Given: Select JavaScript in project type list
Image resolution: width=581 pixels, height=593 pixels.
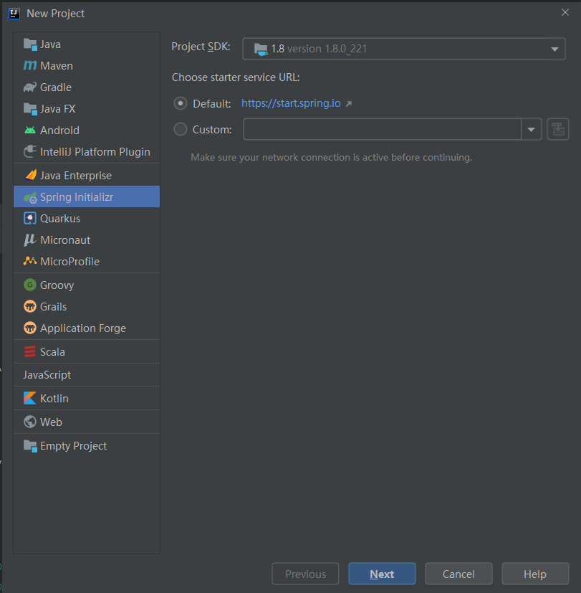Looking at the screenshot, I should pos(87,375).
